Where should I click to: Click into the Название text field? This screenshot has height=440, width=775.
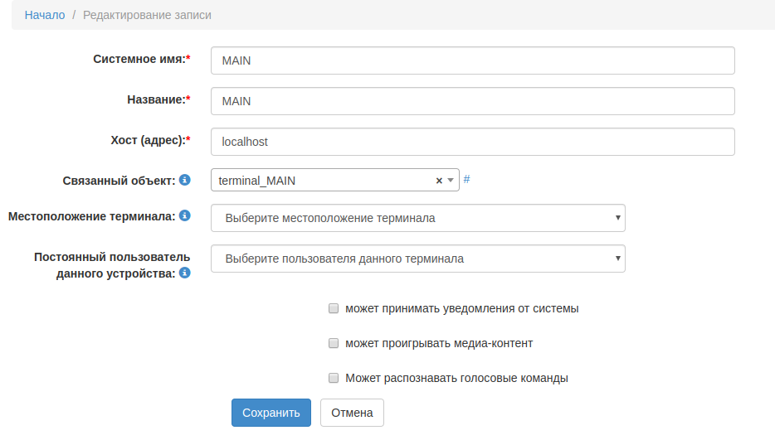[473, 101]
